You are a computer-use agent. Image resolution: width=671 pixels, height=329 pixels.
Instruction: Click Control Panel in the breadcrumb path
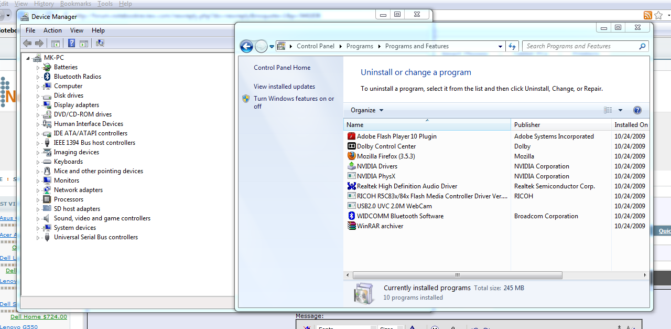pos(316,46)
